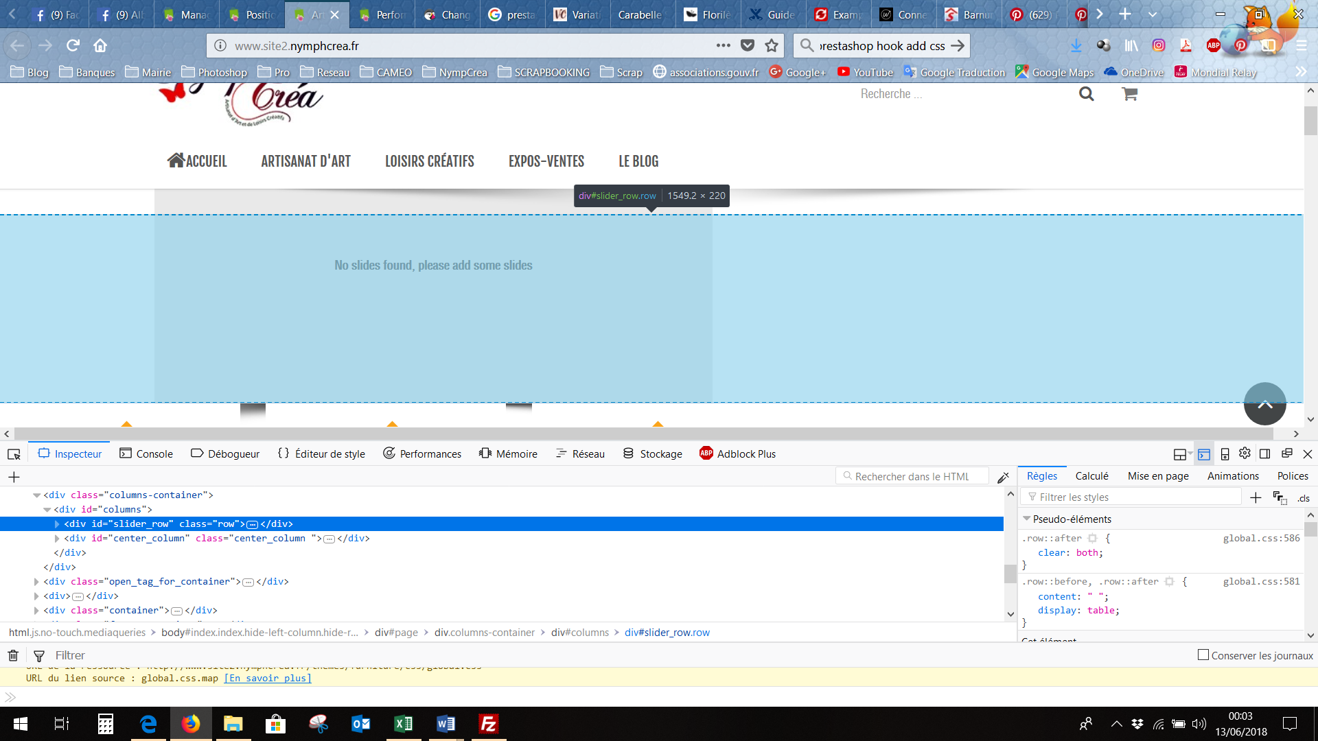1318x741 pixels.
Task: Toggle the pseudo-class panel icon
Action: [1280, 497]
